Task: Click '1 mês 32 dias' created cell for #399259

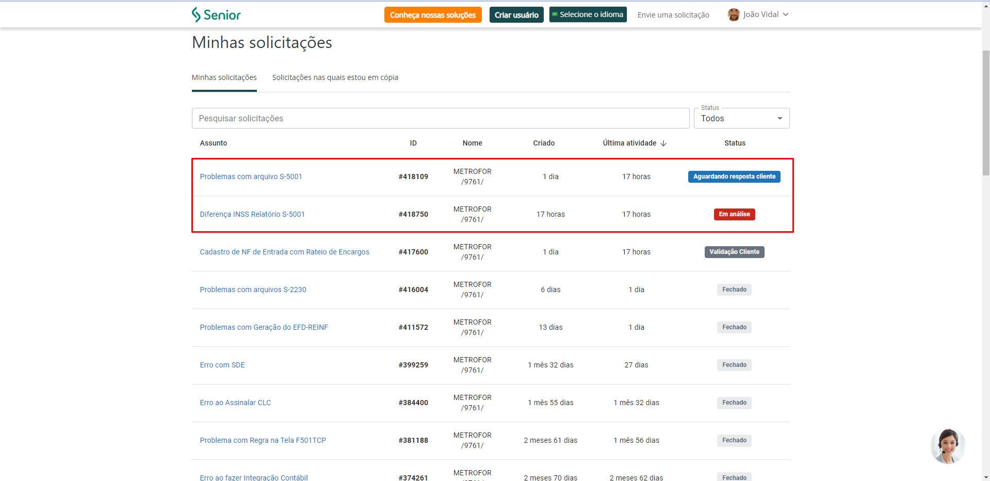Action: [550, 365]
